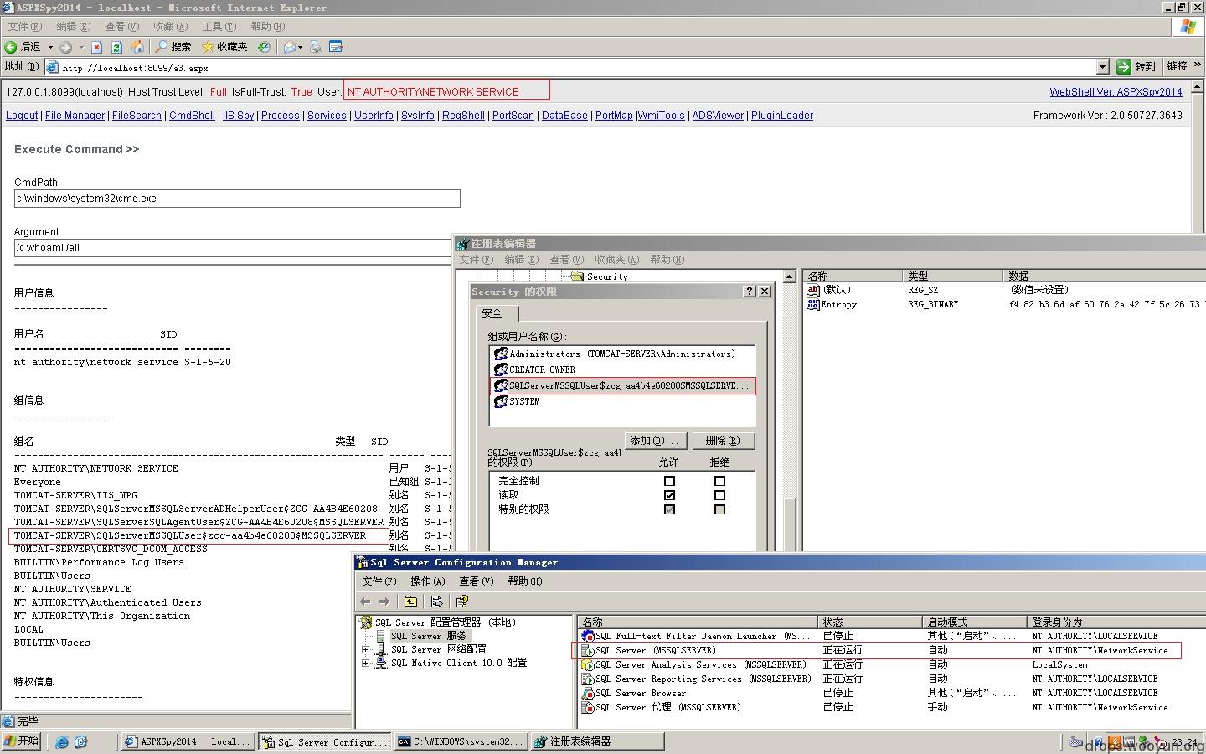Click the Print icon in IE toolbar
The height and width of the screenshot is (754, 1206).
(315, 47)
